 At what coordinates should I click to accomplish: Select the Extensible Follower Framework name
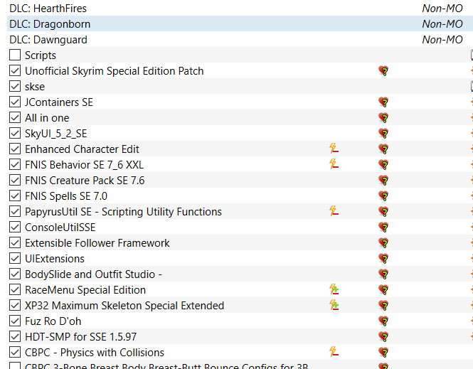point(97,243)
